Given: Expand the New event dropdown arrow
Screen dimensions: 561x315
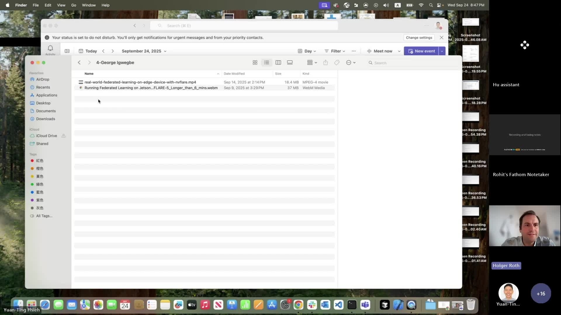Looking at the screenshot, I should pyautogui.click(x=442, y=51).
